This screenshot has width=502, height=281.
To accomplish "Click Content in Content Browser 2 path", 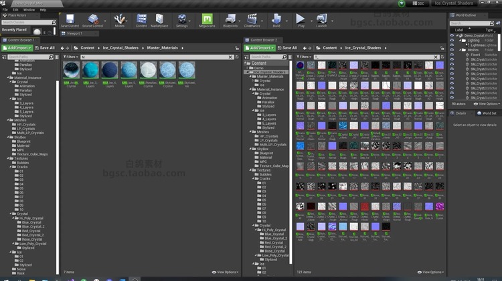I will coord(330,48).
